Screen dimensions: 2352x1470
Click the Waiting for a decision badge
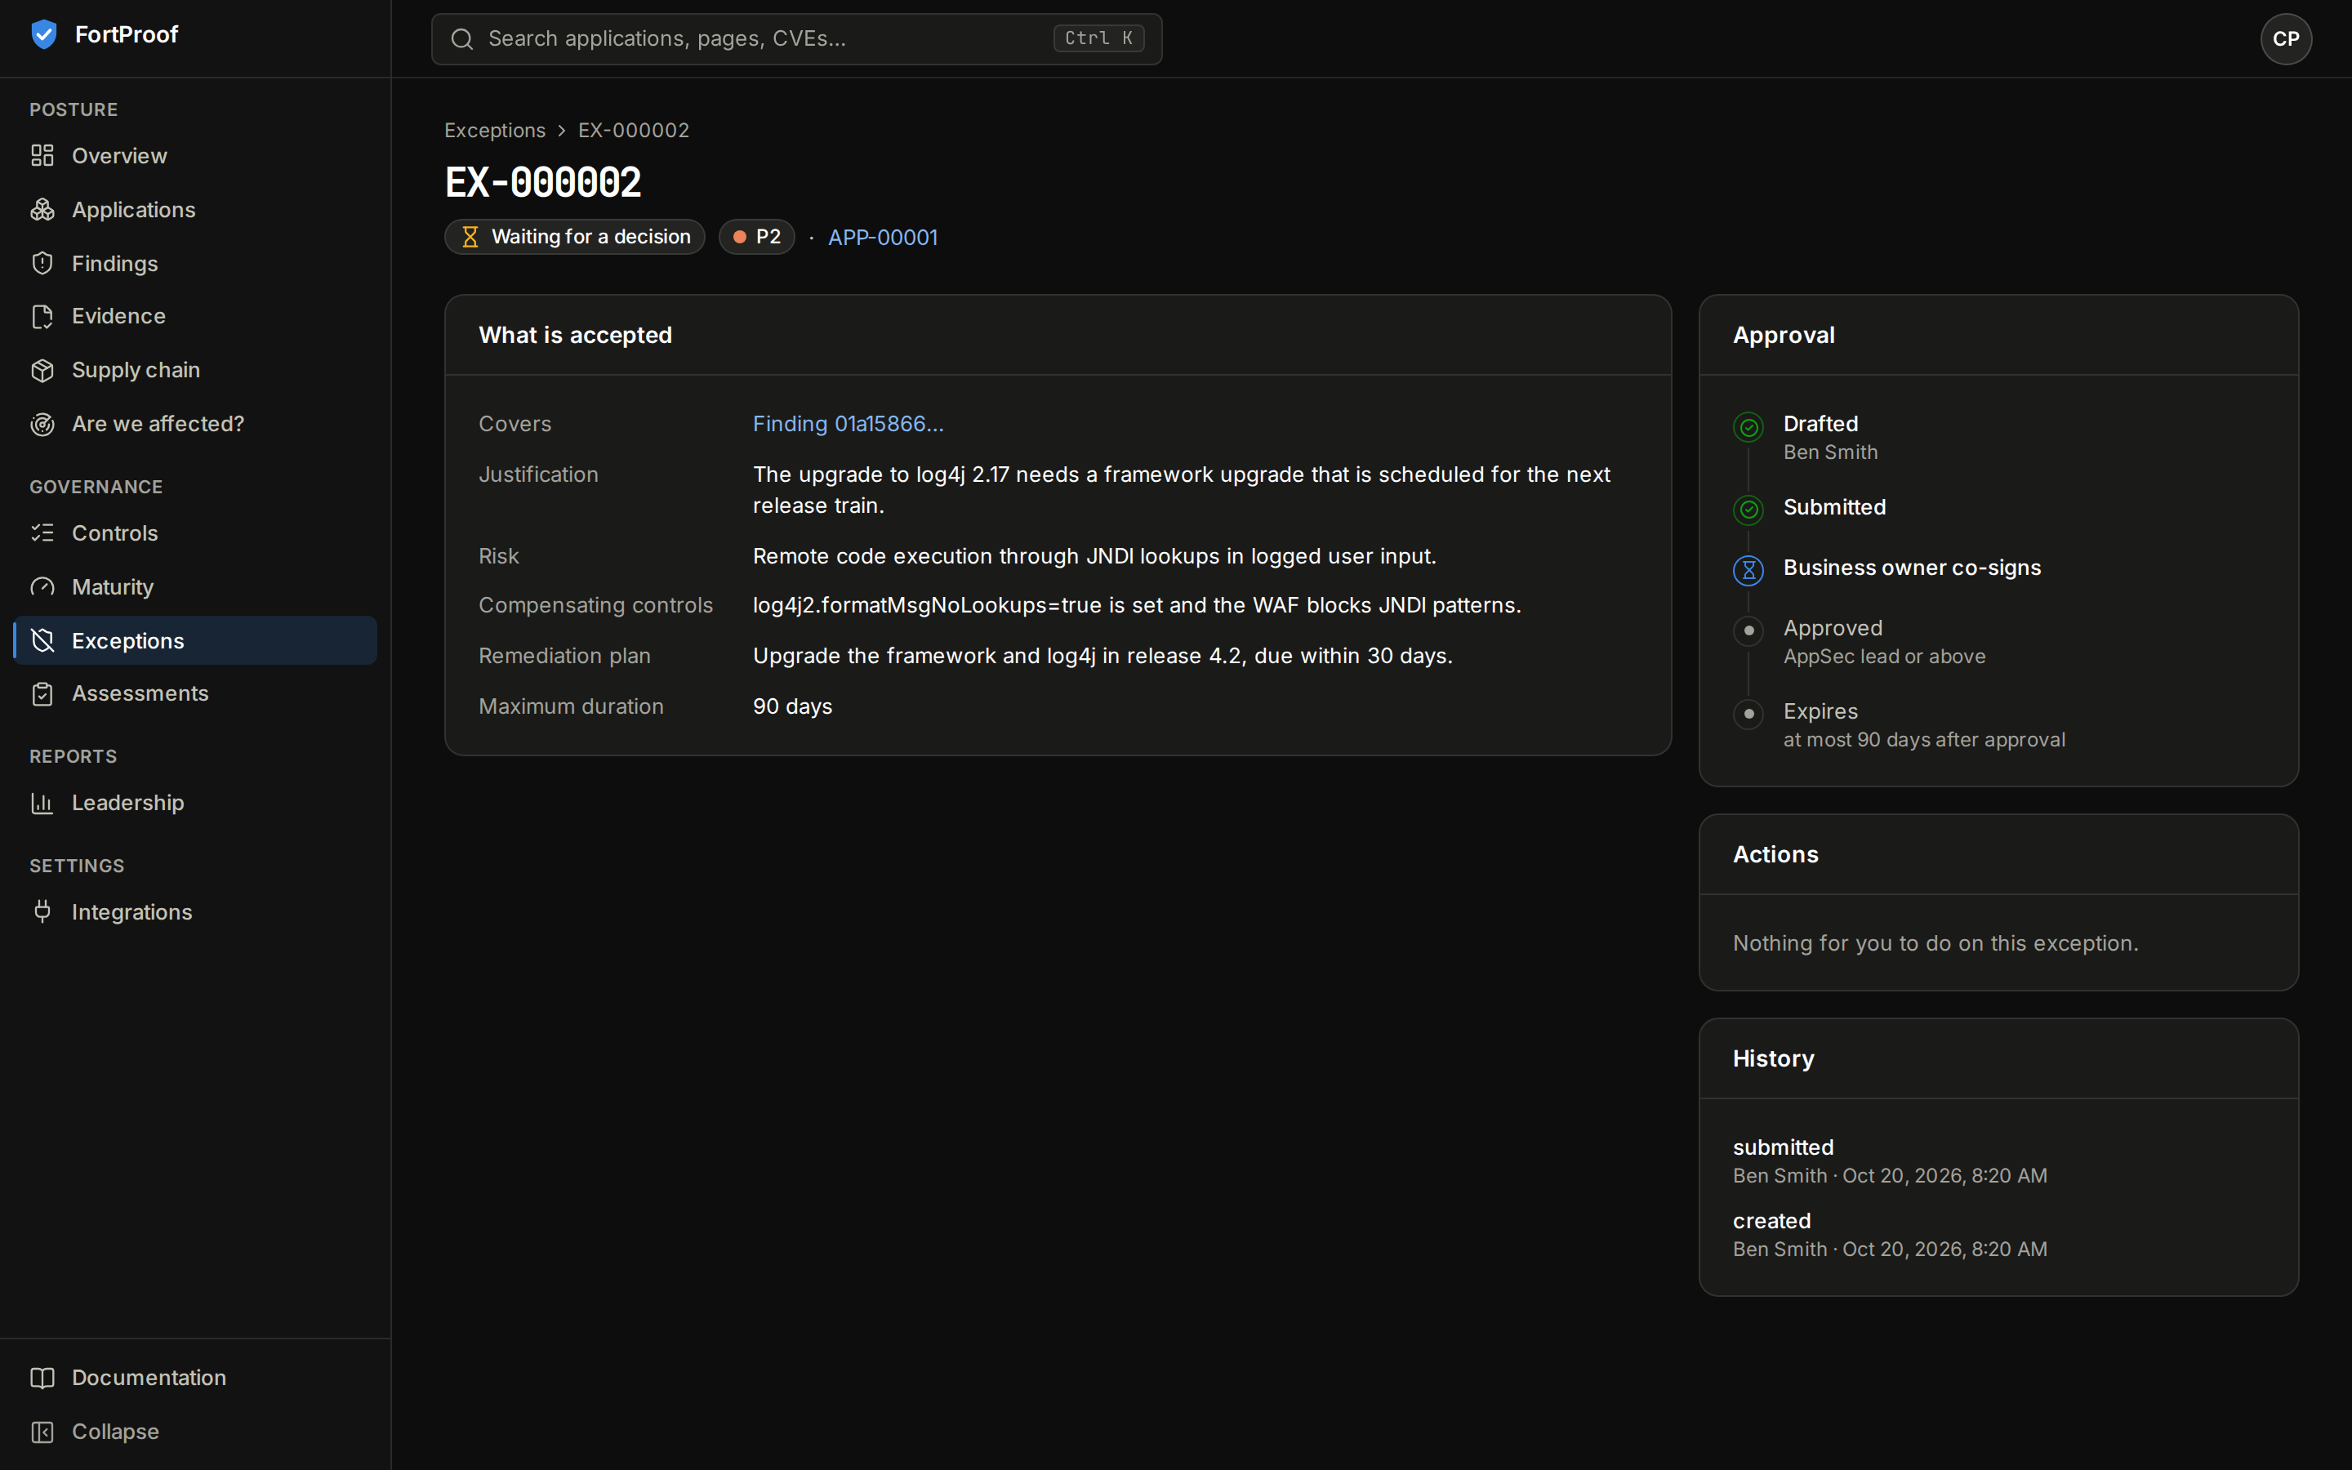(x=574, y=237)
